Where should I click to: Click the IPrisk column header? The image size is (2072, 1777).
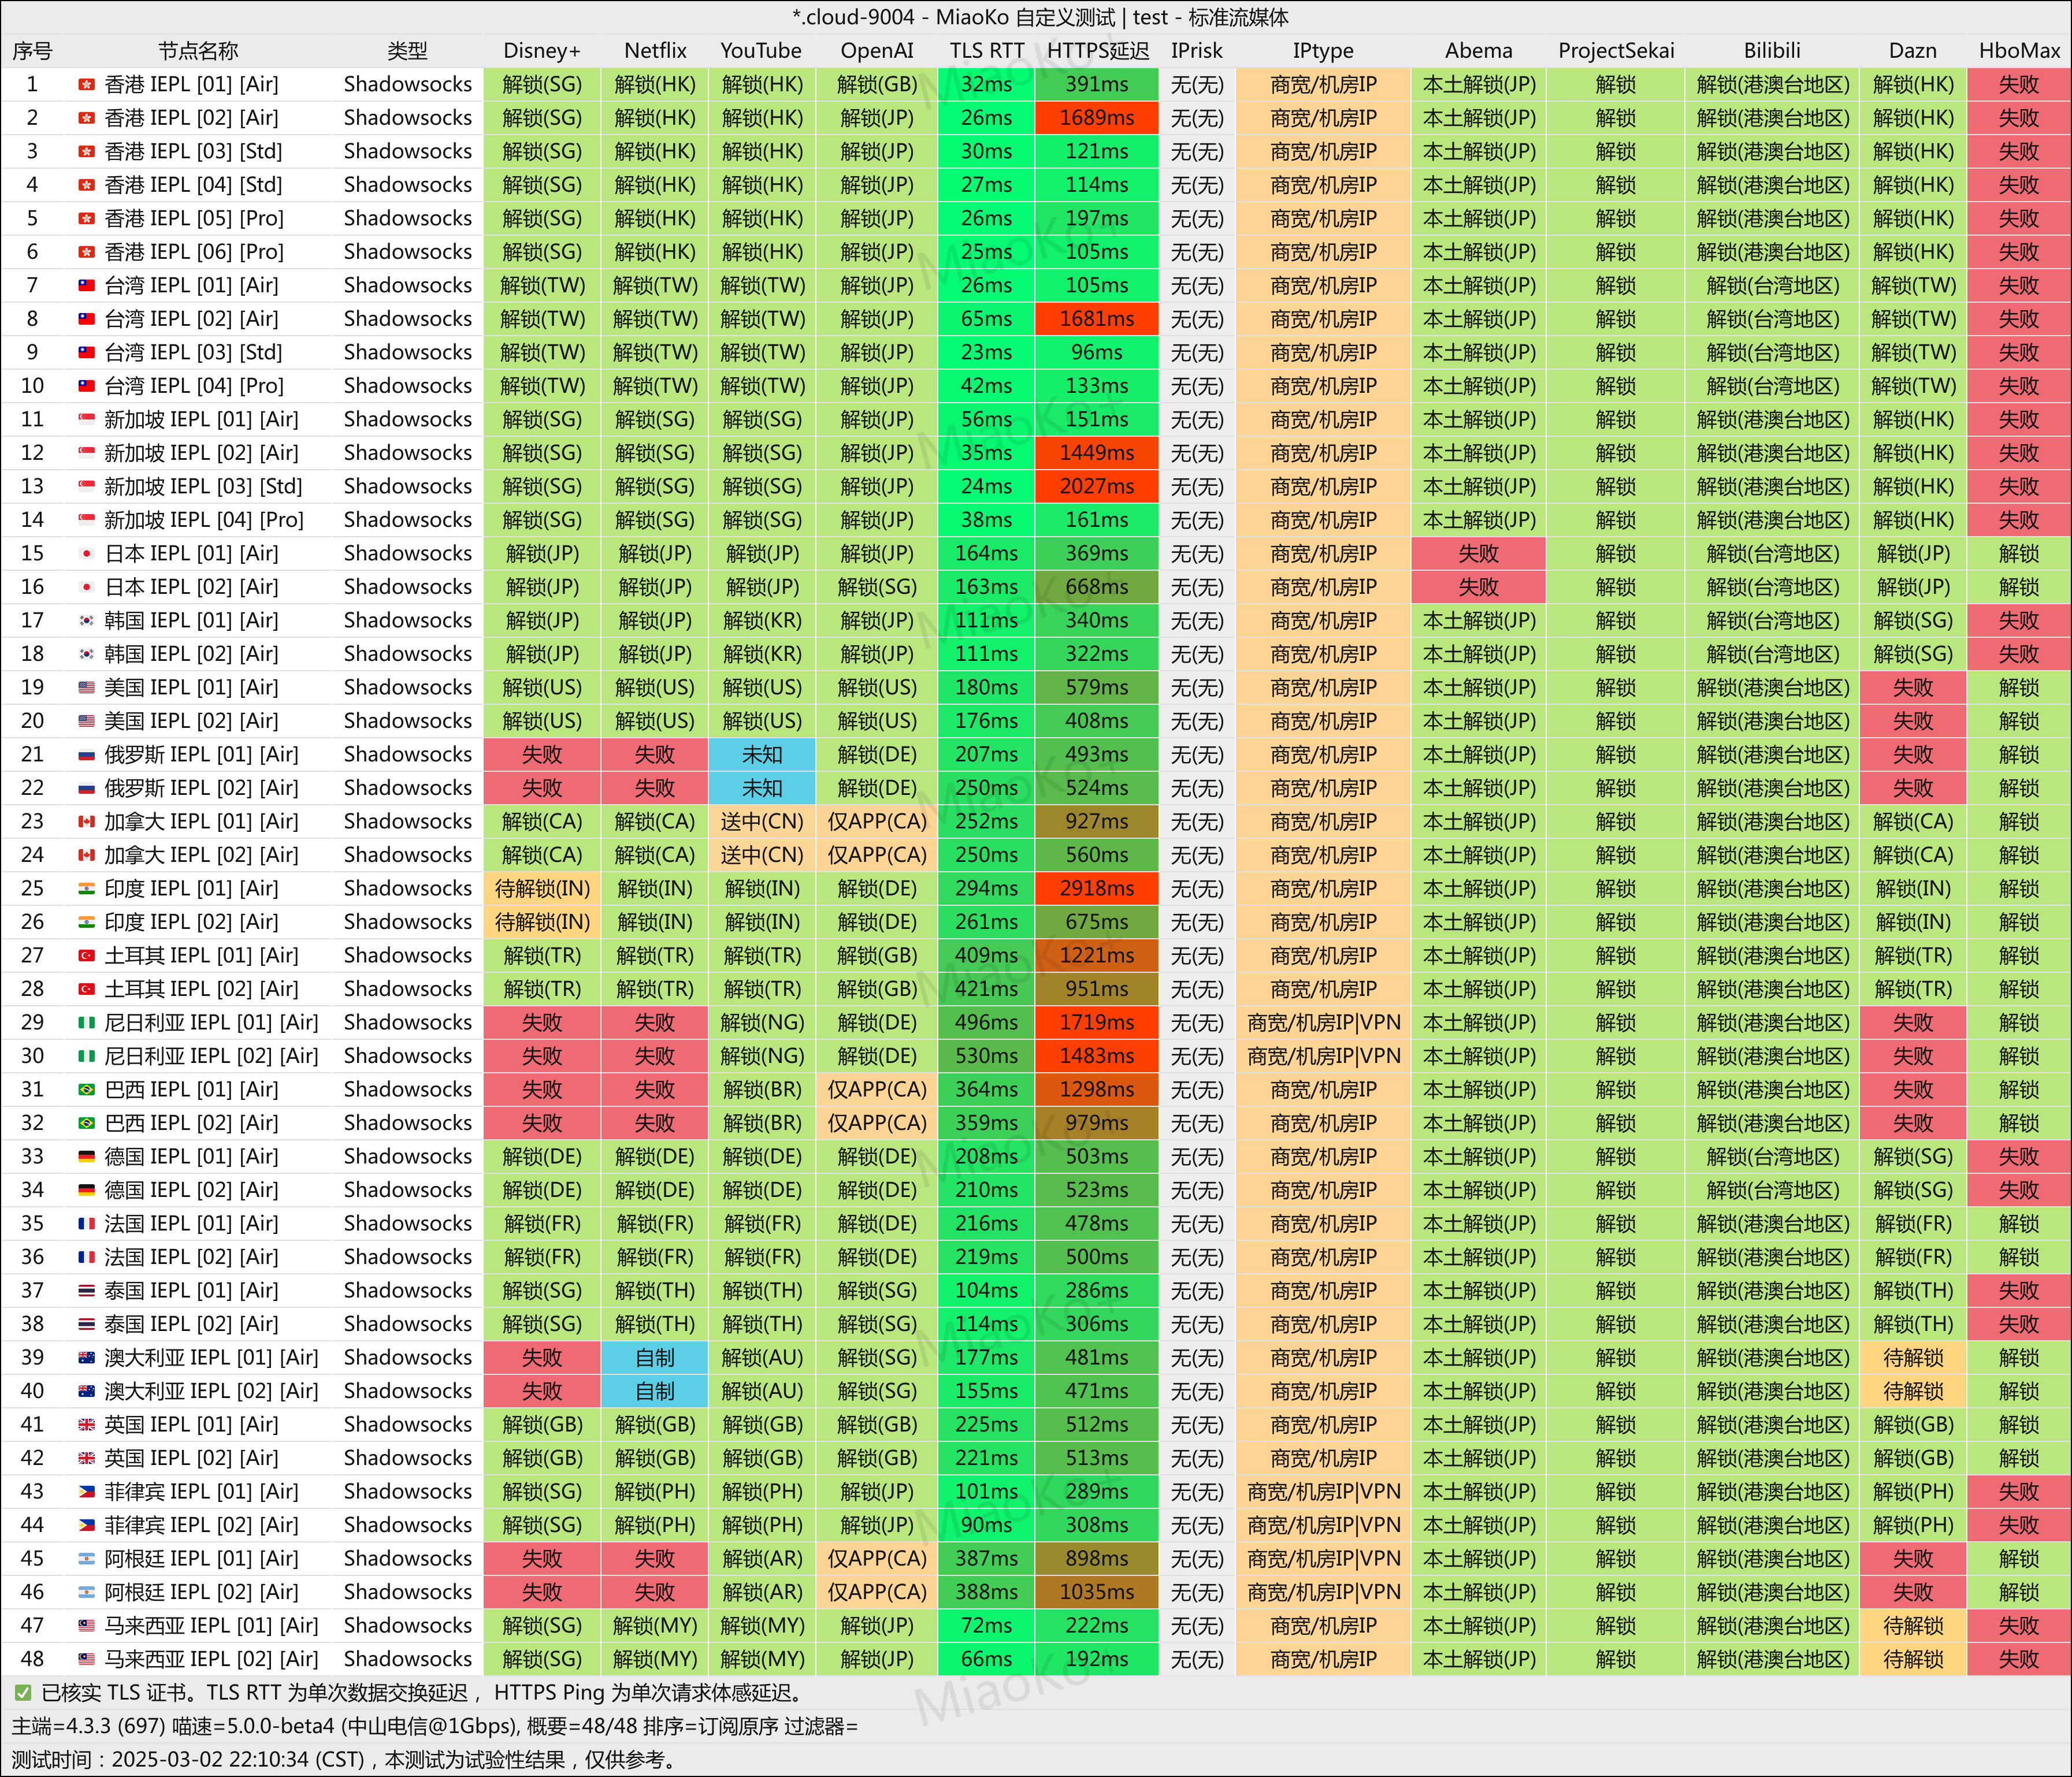click(x=1196, y=51)
